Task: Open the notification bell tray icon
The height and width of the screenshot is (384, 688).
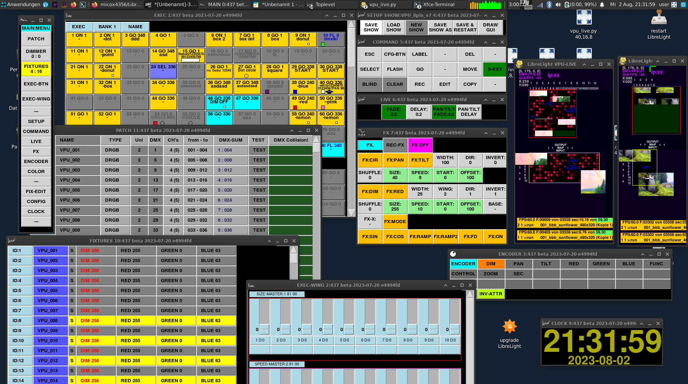Action: (x=602, y=5)
